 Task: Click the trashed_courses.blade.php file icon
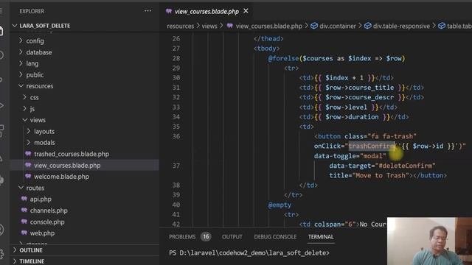point(28,154)
